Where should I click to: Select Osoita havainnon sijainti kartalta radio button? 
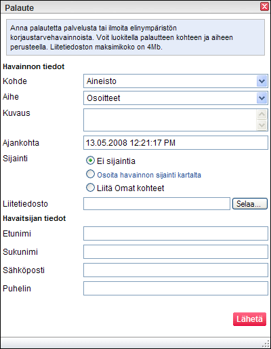(90, 174)
